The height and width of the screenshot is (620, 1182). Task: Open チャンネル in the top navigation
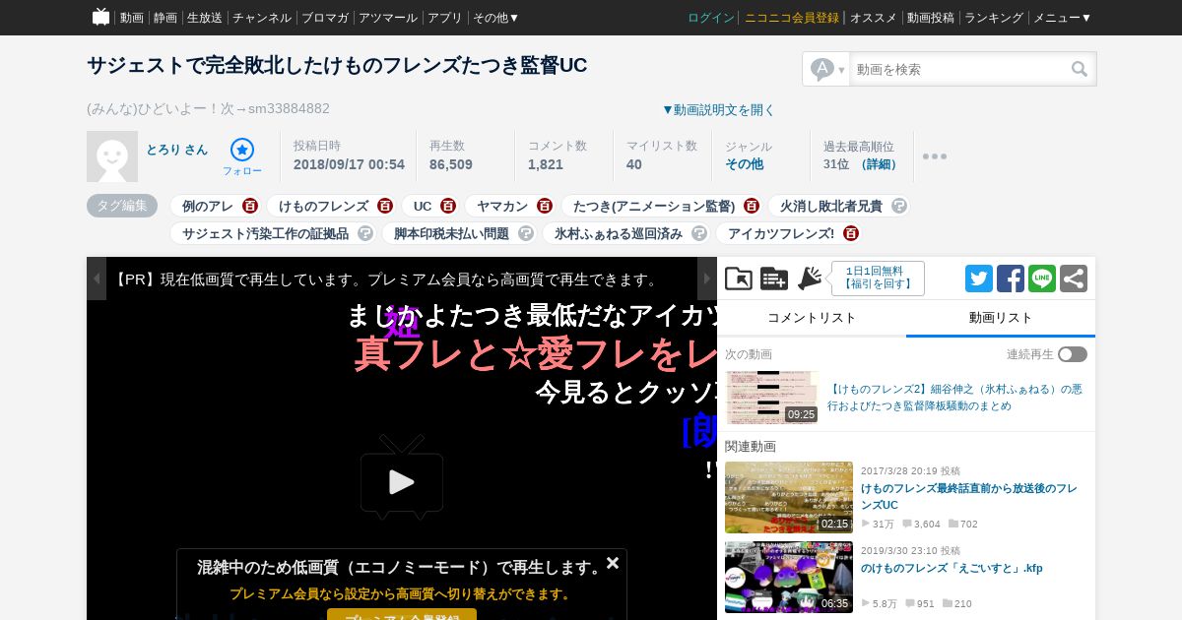pyautogui.click(x=262, y=18)
